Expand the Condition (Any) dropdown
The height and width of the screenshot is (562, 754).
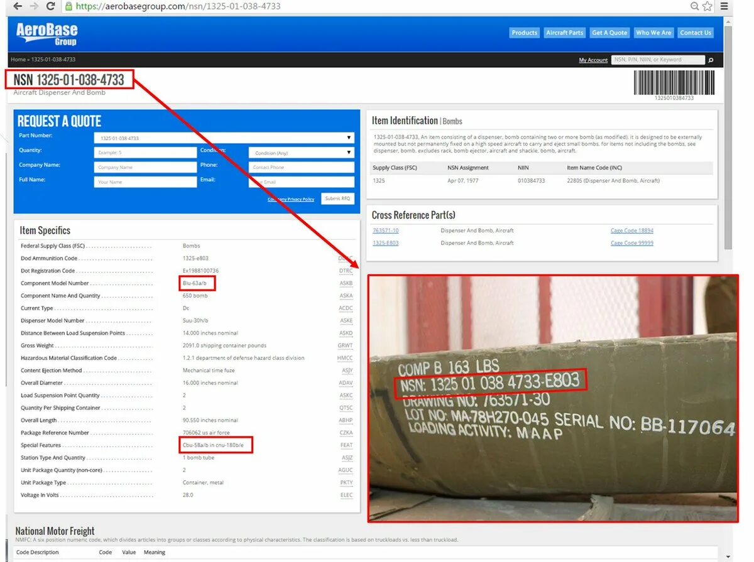click(302, 153)
